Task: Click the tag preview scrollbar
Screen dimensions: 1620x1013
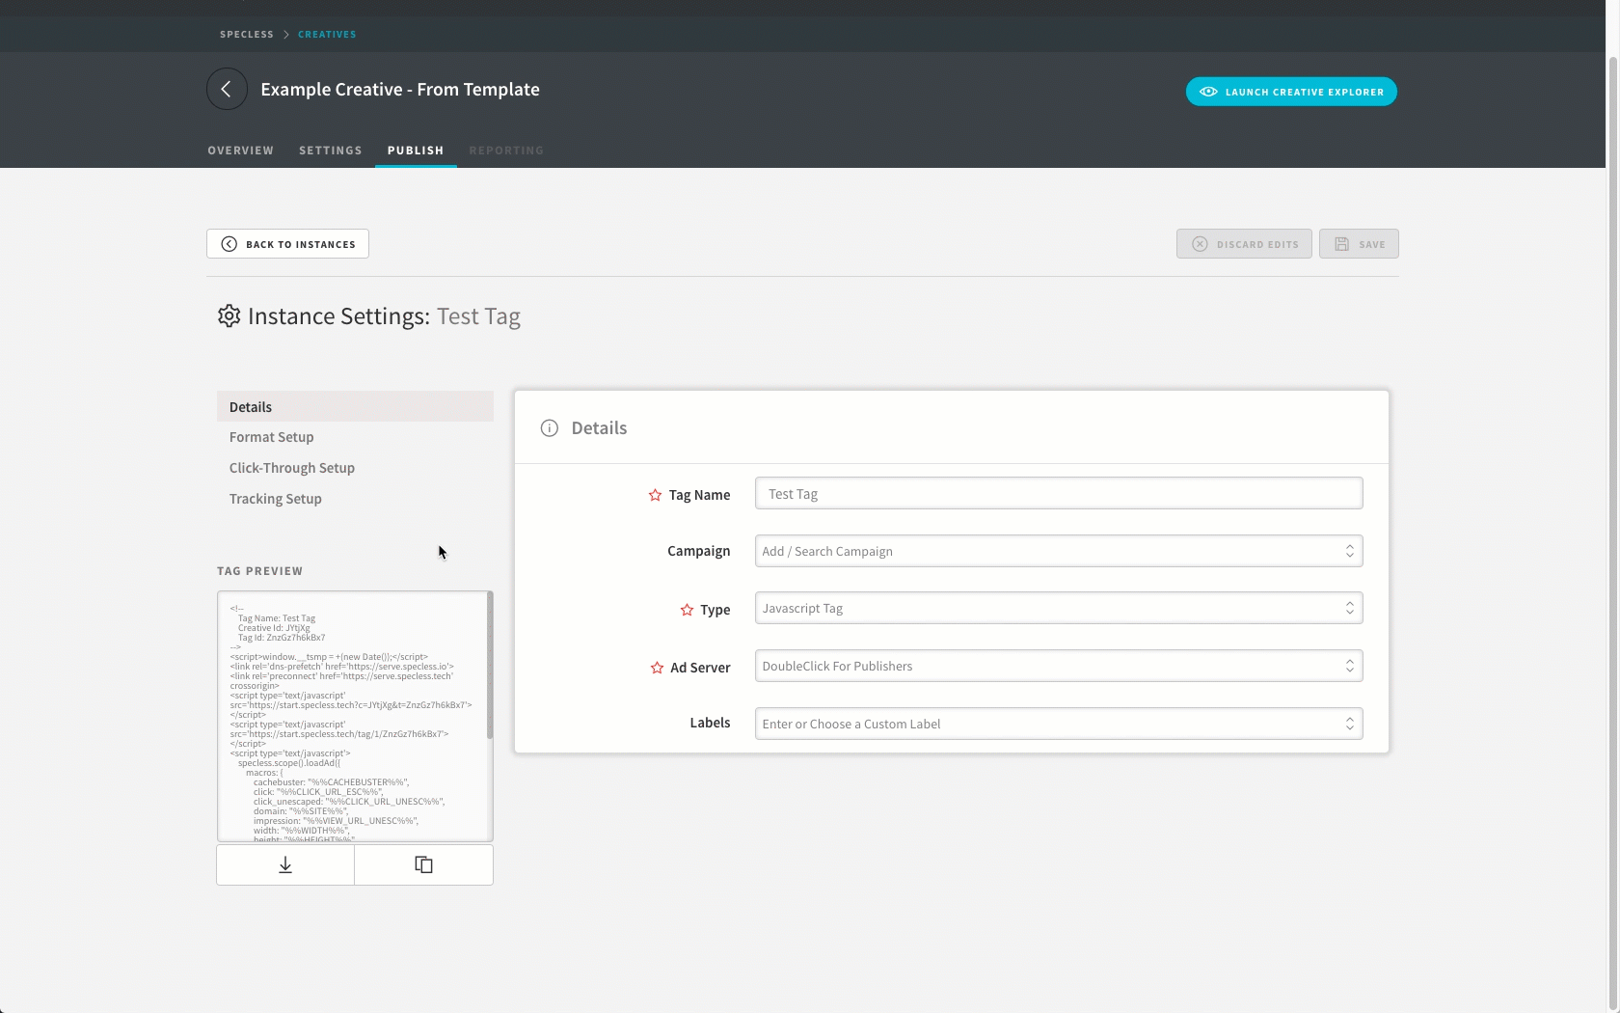Action: pos(490,666)
